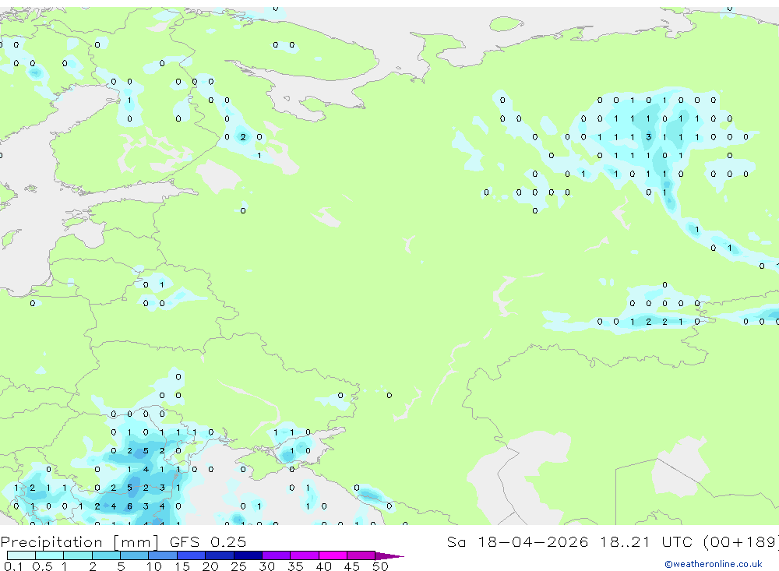Click the '(00+189)' forecast offset text
This screenshot has height=571, width=779.
[742, 542]
